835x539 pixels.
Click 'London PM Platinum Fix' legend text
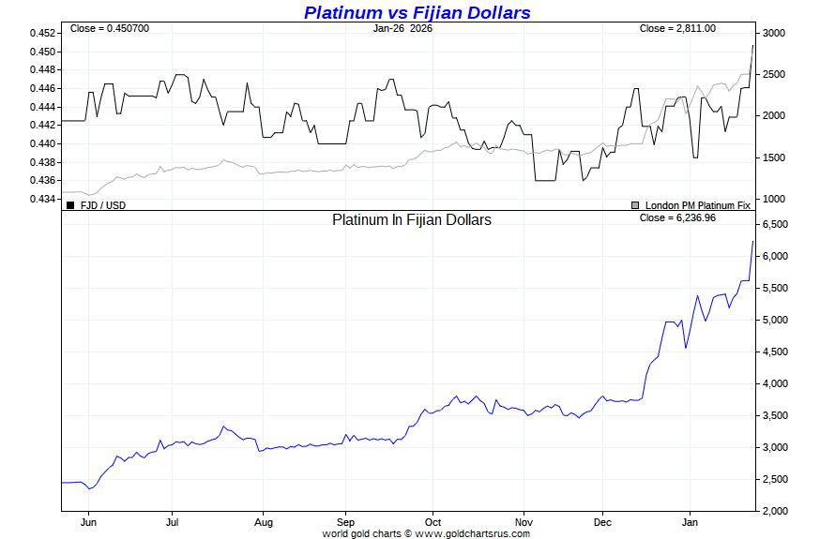click(x=698, y=205)
